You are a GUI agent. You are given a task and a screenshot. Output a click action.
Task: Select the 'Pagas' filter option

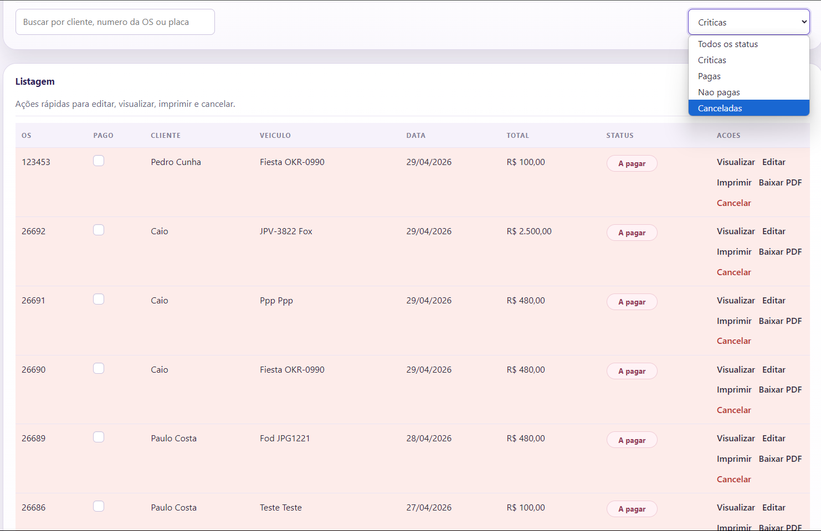[x=749, y=76]
